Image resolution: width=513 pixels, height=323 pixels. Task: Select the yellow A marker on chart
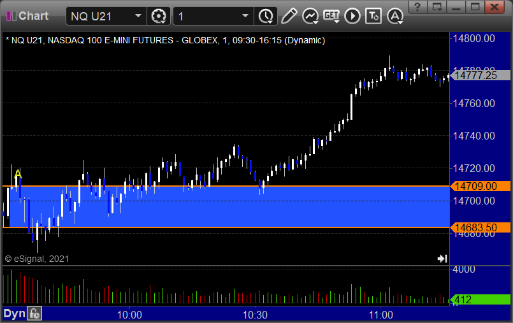point(18,173)
